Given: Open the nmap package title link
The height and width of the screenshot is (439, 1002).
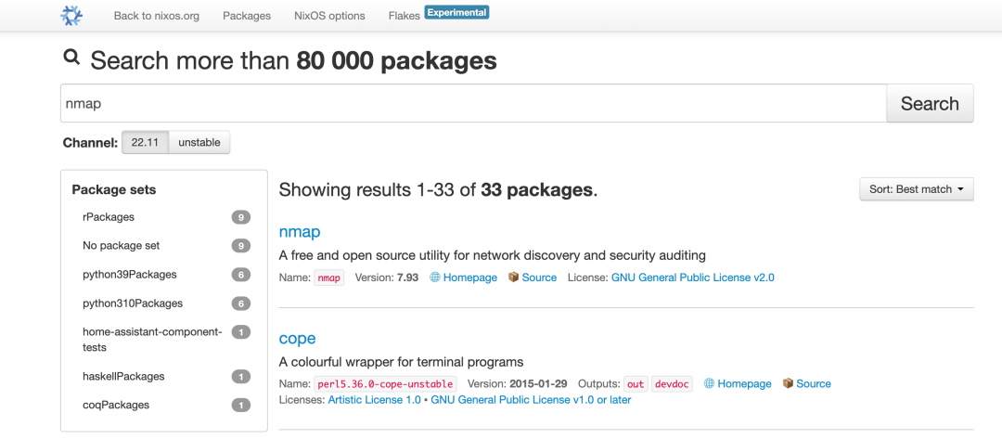Looking at the screenshot, I should point(300,231).
